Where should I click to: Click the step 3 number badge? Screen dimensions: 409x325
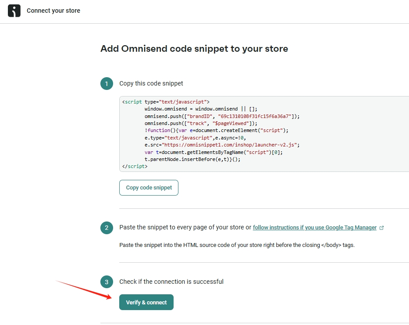pos(107,282)
